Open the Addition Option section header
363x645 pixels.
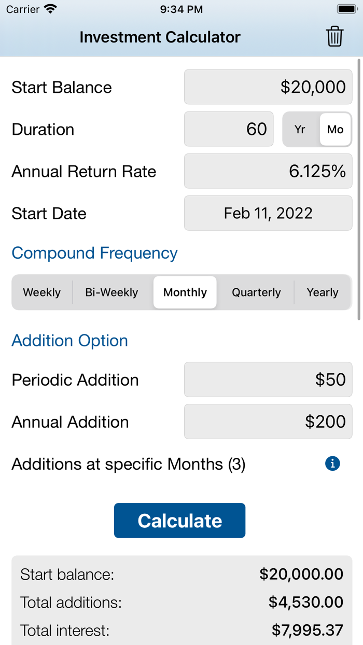click(x=69, y=341)
